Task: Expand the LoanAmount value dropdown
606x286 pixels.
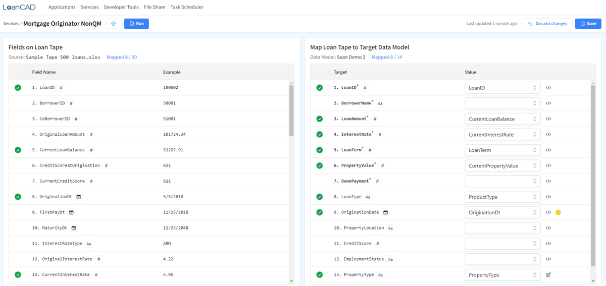Action: point(502,119)
